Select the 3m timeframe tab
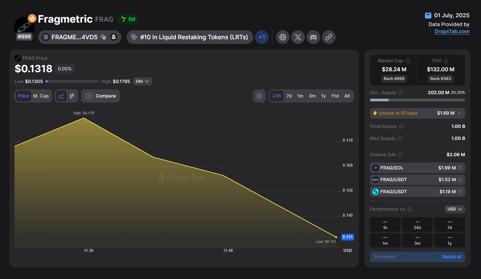The image size is (481, 279). (312, 96)
